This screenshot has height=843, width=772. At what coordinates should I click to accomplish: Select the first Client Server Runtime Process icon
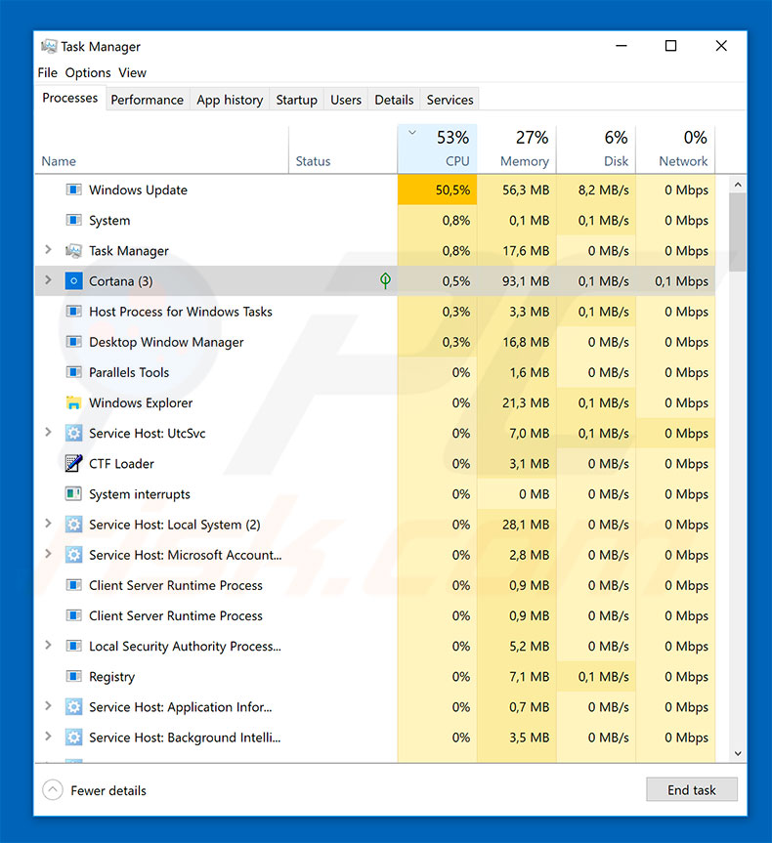(x=73, y=585)
